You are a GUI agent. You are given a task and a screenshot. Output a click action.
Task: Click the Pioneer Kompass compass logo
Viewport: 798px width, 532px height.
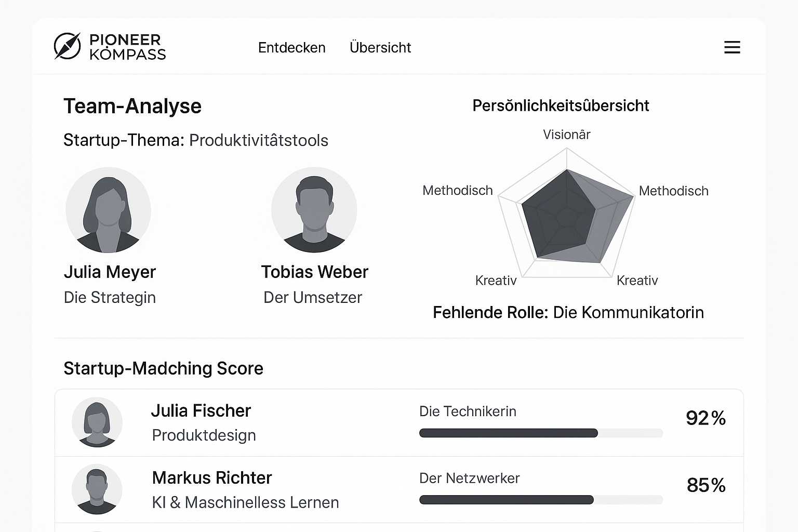click(x=68, y=46)
